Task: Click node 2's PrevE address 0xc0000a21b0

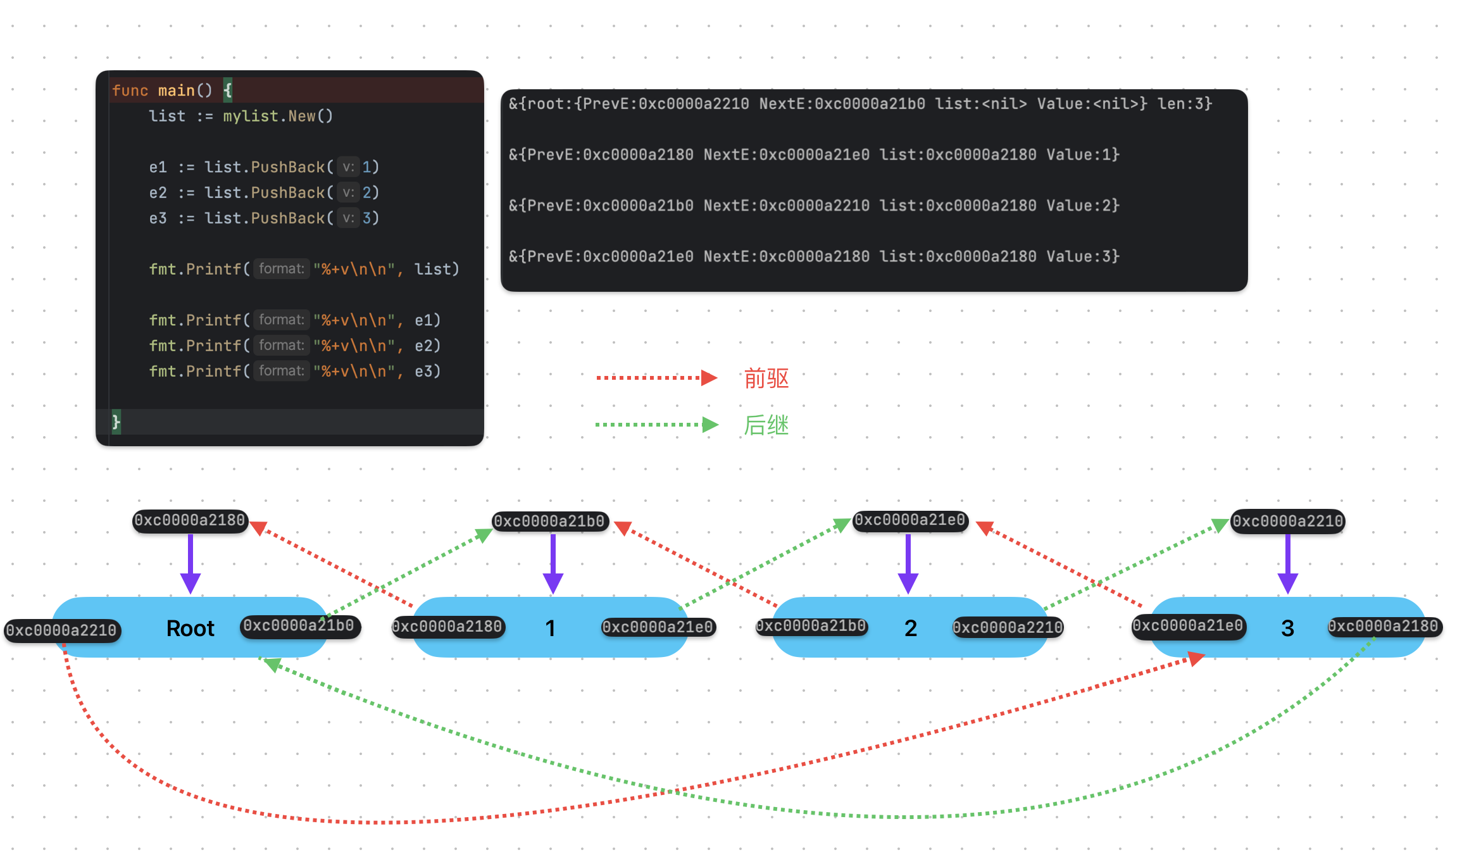Action: pyautogui.click(x=811, y=627)
